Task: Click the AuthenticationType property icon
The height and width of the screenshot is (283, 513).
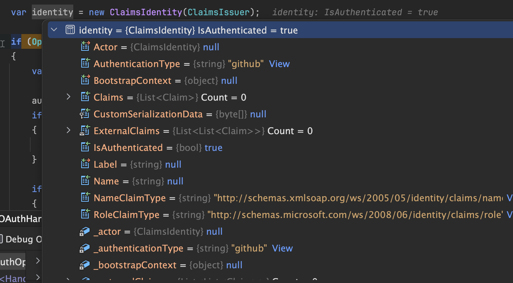Action: 85,64
